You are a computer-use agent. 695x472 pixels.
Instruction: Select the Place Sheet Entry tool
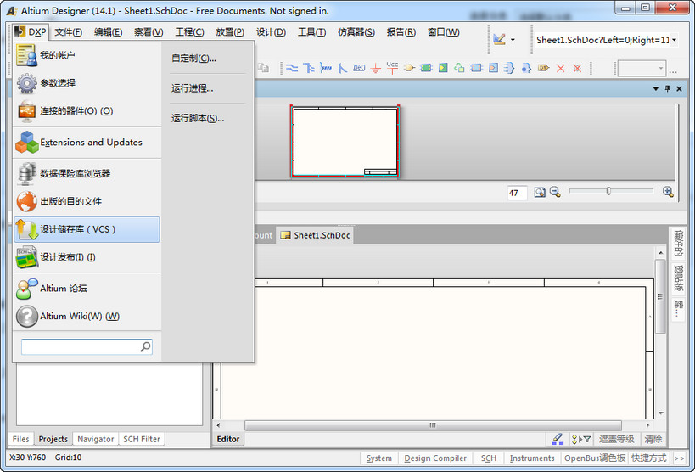click(443, 68)
